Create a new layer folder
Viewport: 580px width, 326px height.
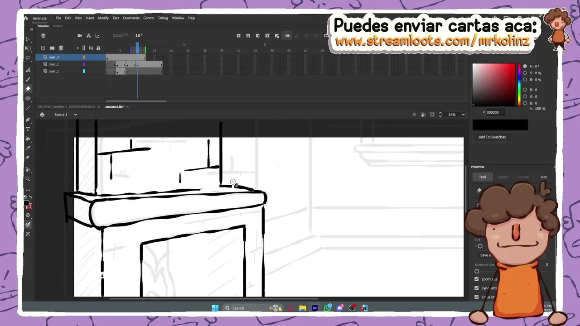coord(52,48)
